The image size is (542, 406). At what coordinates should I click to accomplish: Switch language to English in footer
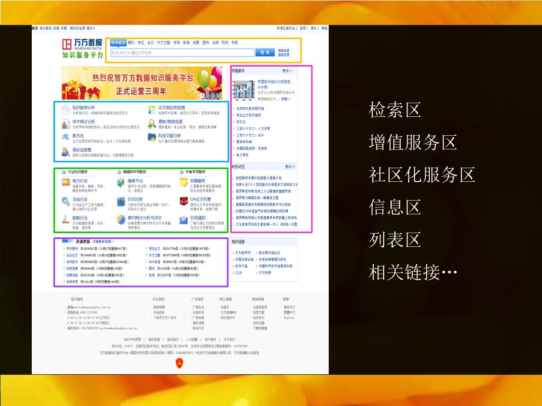(289, 318)
